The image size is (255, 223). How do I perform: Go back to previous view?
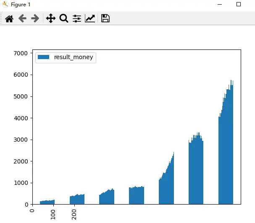(x=22, y=18)
